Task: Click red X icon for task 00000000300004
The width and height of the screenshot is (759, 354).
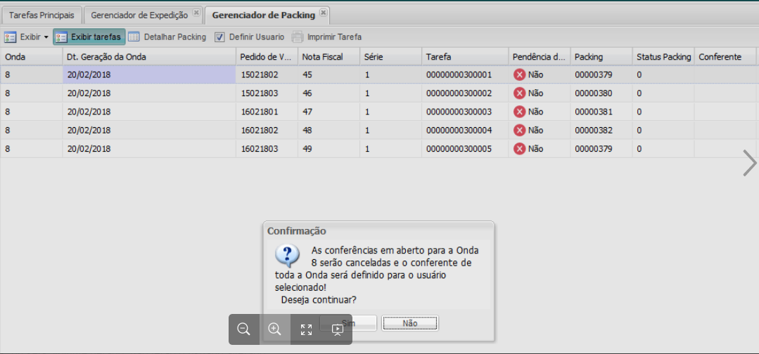Action: [519, 130]
